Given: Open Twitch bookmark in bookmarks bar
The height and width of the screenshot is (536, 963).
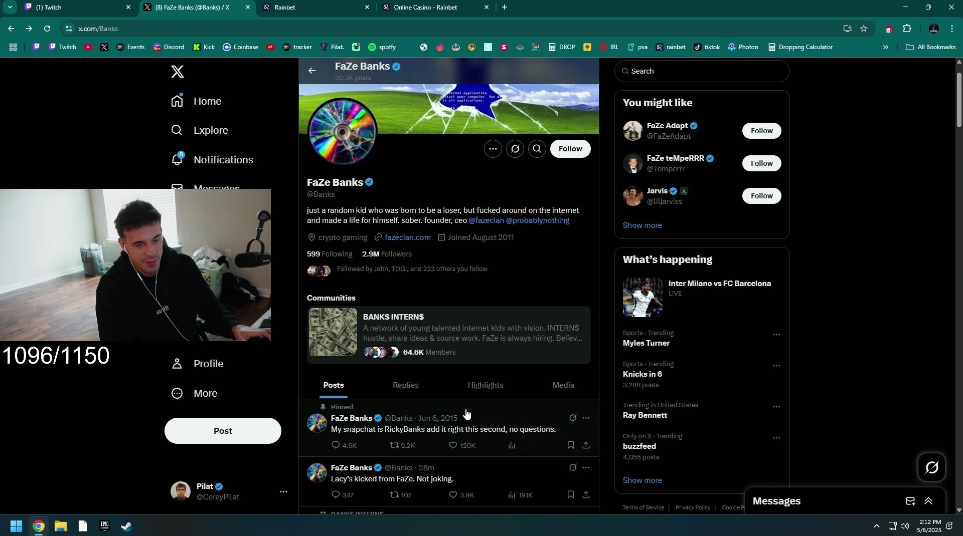Looking at the screenshot, I should [x=62, y=47].
